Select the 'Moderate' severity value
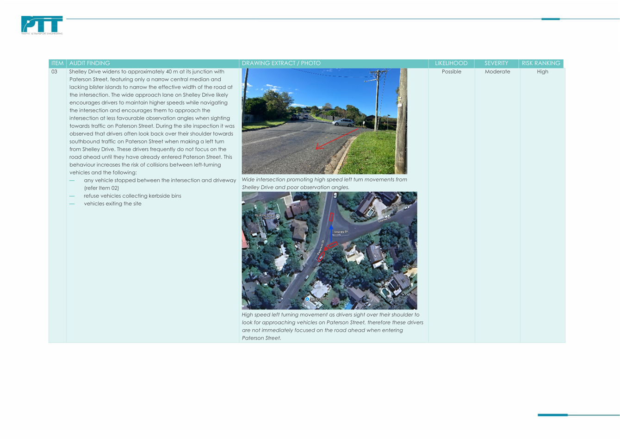 click(497, 72)
